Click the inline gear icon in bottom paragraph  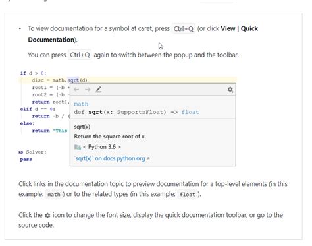click(x=47, y=215)
